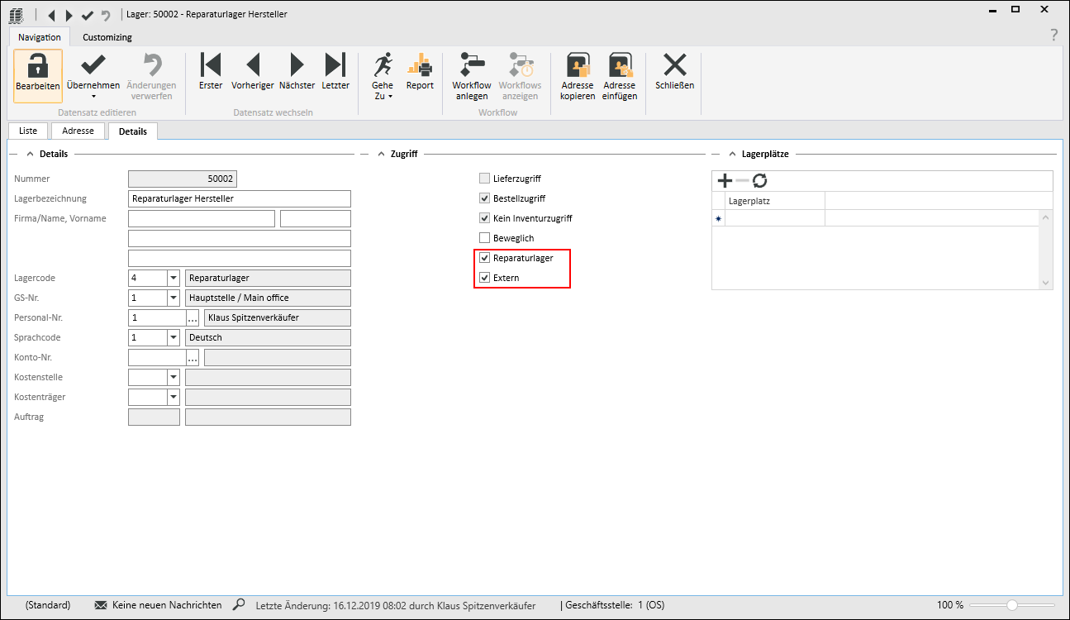Open the Kostenstelle dropdown
This screenshot has height=620, width=1070.
coord(174,378)
